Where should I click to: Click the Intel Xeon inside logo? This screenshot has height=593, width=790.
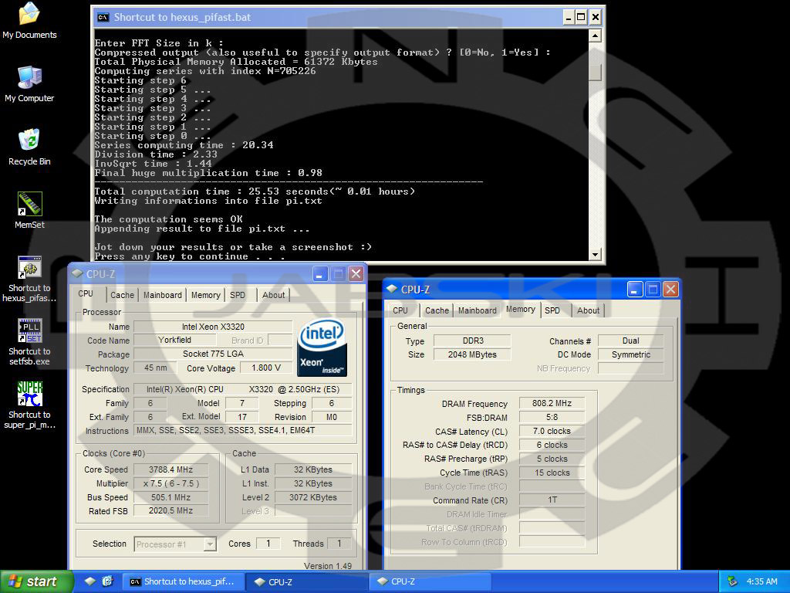322,348
